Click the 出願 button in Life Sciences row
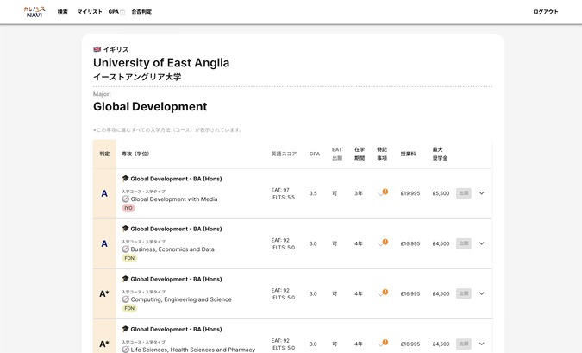The image size is (582, 353). tap(464, 344)
